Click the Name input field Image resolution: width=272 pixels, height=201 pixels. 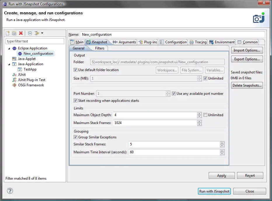(172, 35)
